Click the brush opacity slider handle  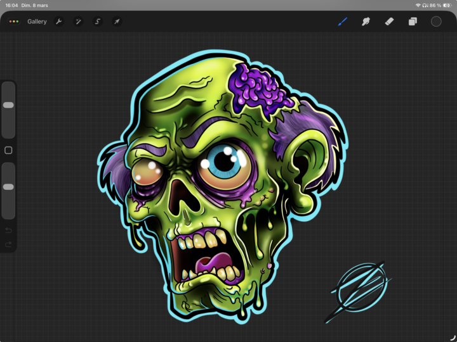(8, 187)
